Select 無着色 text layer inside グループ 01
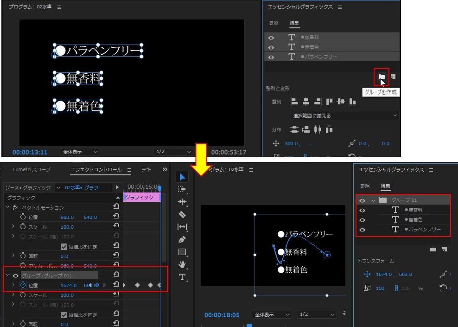The width and height of the screenshot is (458, 327). click(415, 220)
